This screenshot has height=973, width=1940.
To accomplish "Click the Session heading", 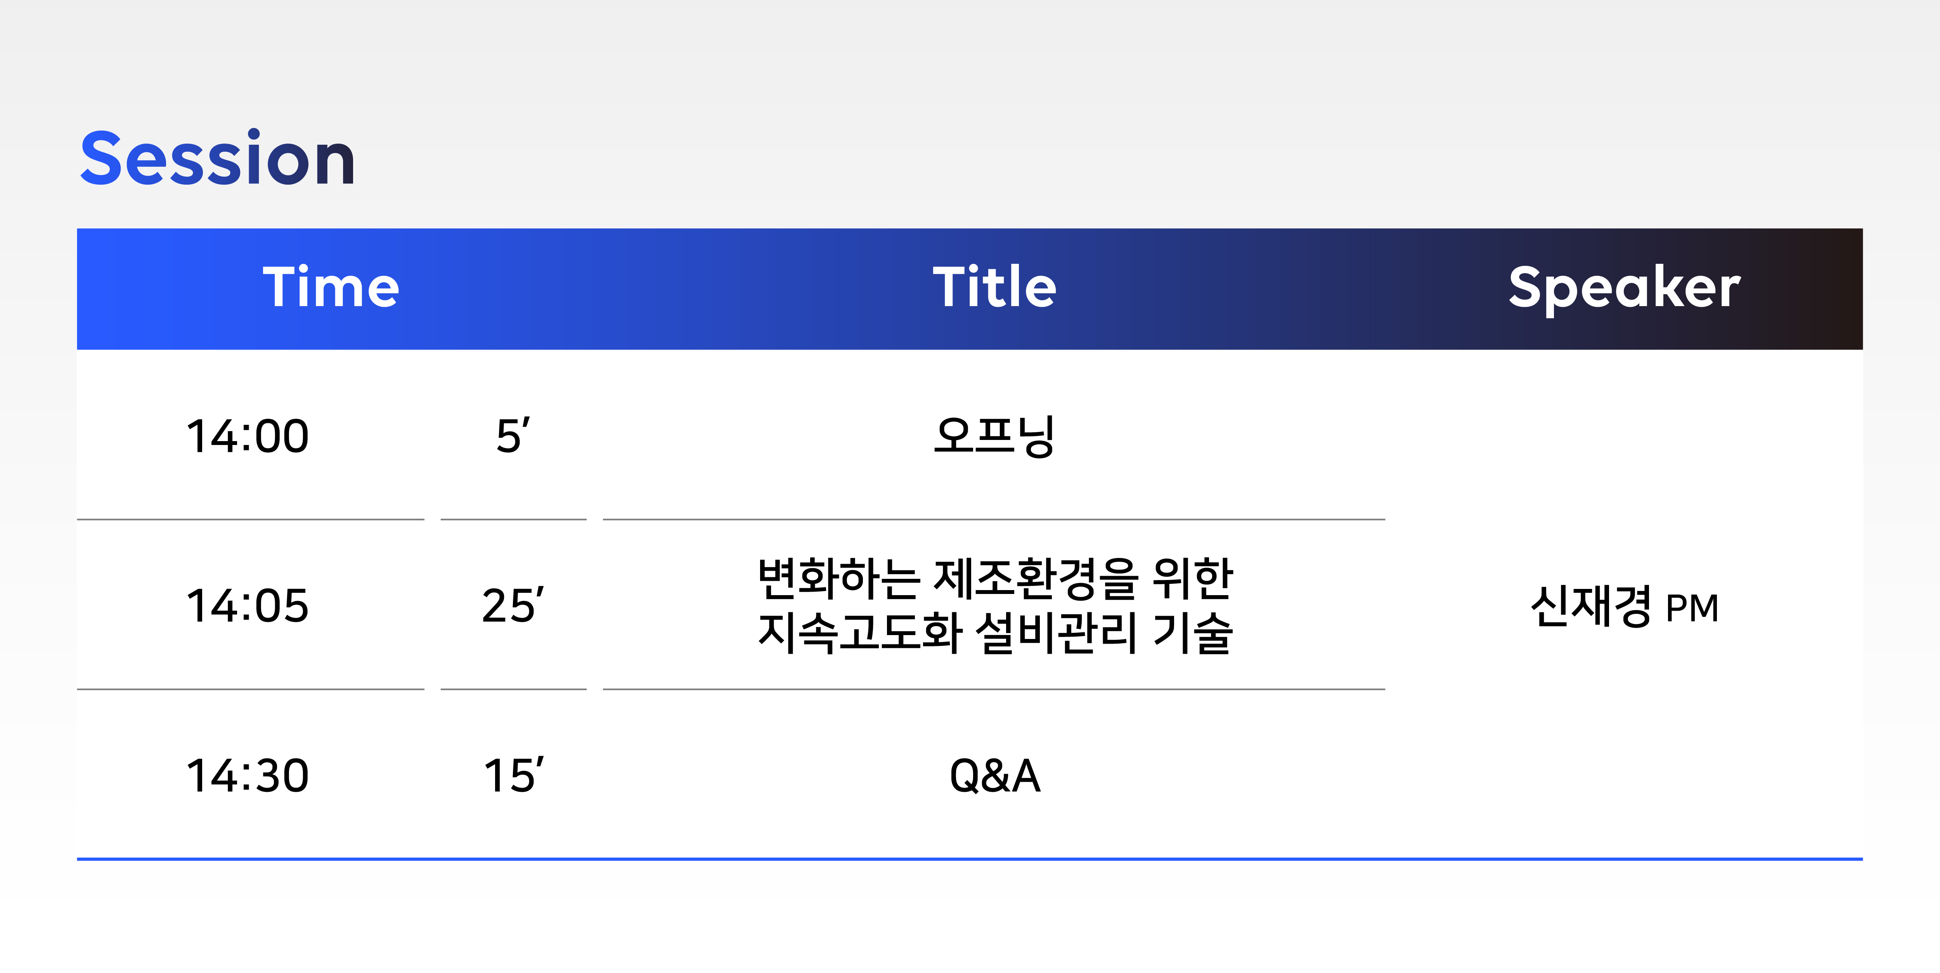I will 218,158.
